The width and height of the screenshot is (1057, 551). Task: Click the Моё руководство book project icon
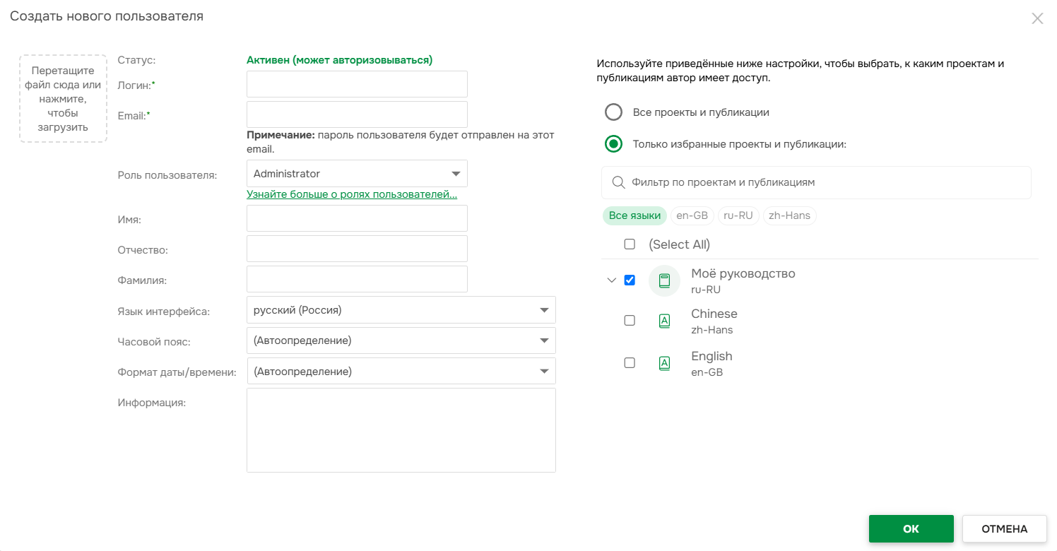(x=664, y=280)
